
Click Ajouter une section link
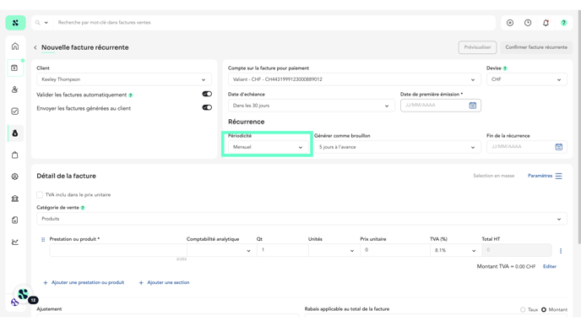pos(164,282)
